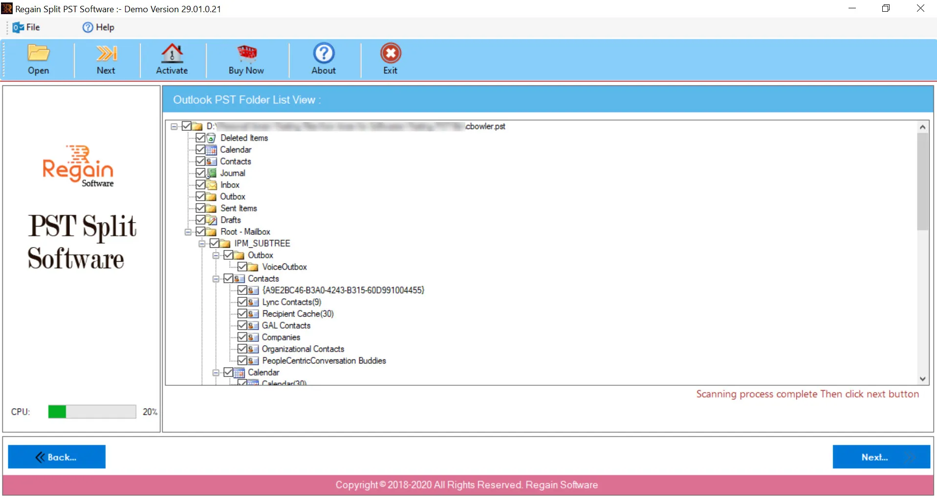Click the PeopleCentricConversation Buddies card icon
This screenshot has width=937, height=498.
pos(253,361)
